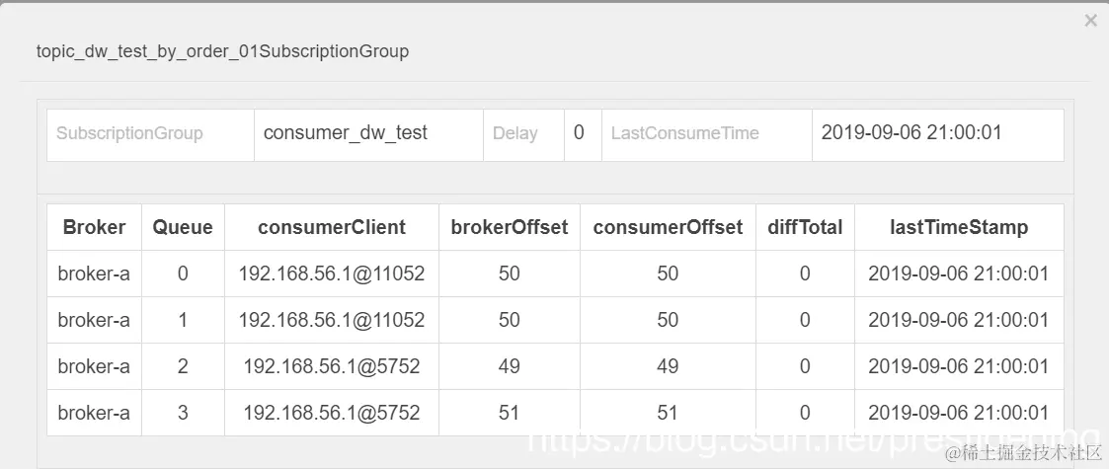1109x469 pixels.
Task: Click the consumerOffset column header
Action: tap(668, 227)
